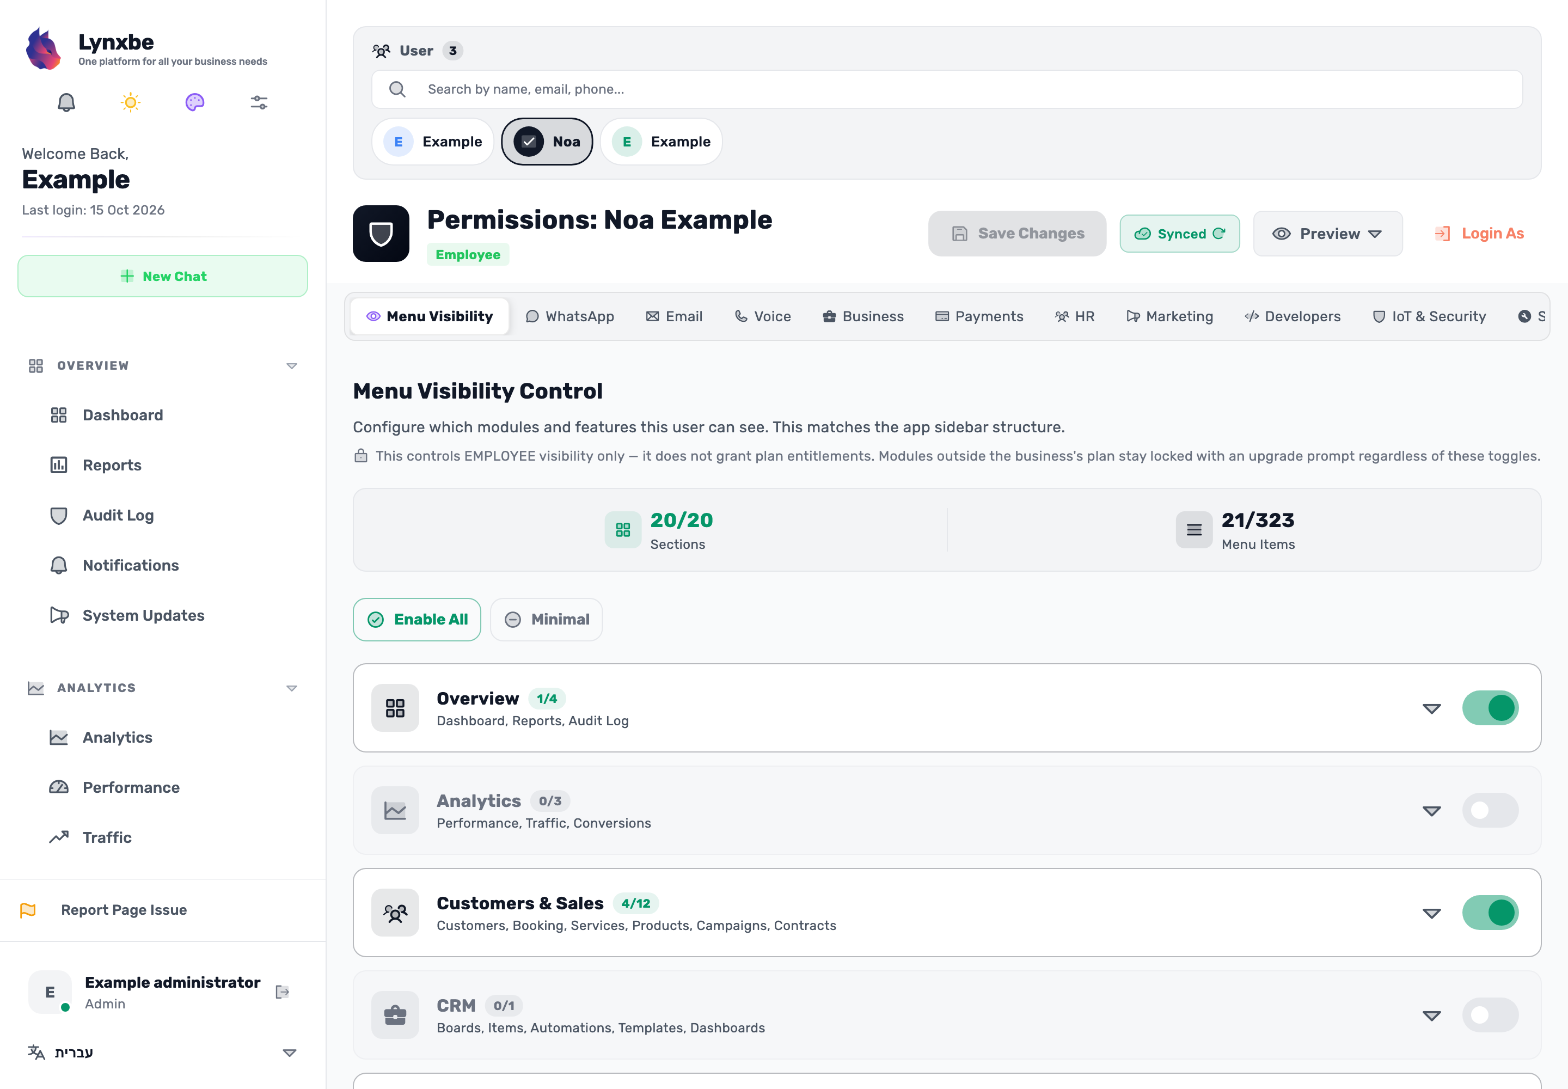
Task: Expand the Customers & Sales section
Action: coord(1431,913)
